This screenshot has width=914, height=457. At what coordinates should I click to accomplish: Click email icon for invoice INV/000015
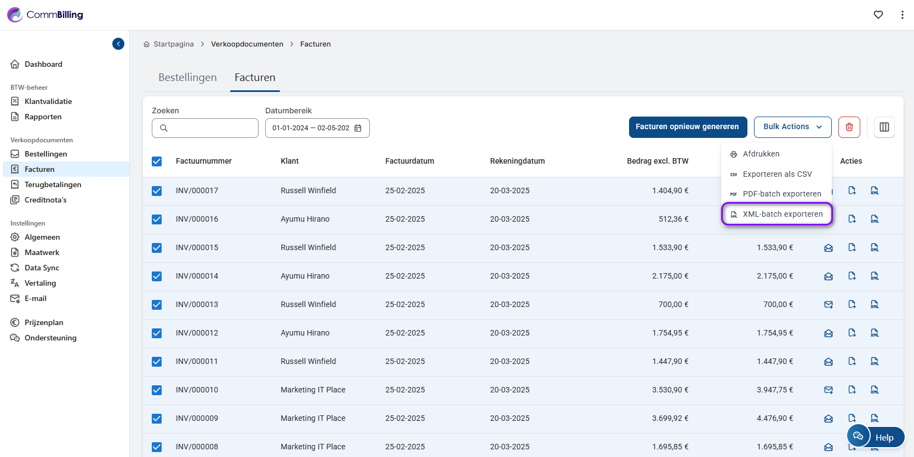click(x=828, y=248)
